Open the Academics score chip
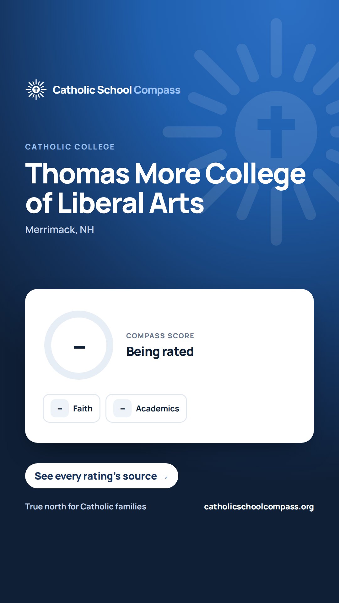339x603 pixels. pos(146,408)
